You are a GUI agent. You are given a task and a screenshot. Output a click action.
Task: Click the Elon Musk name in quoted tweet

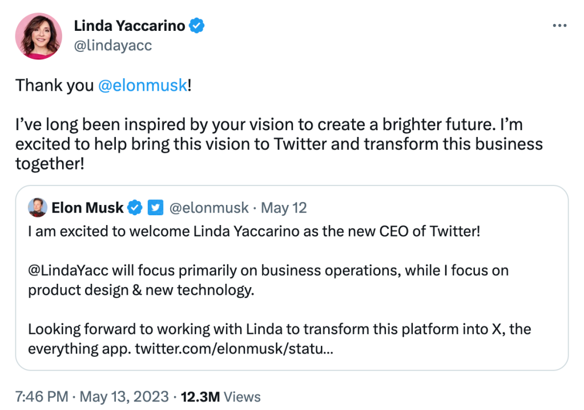coord(87,208)
